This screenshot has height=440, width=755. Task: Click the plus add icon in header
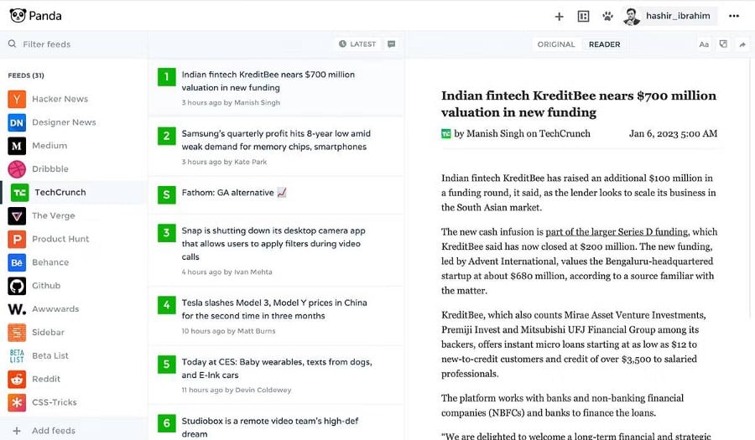[x=559, y=17]
